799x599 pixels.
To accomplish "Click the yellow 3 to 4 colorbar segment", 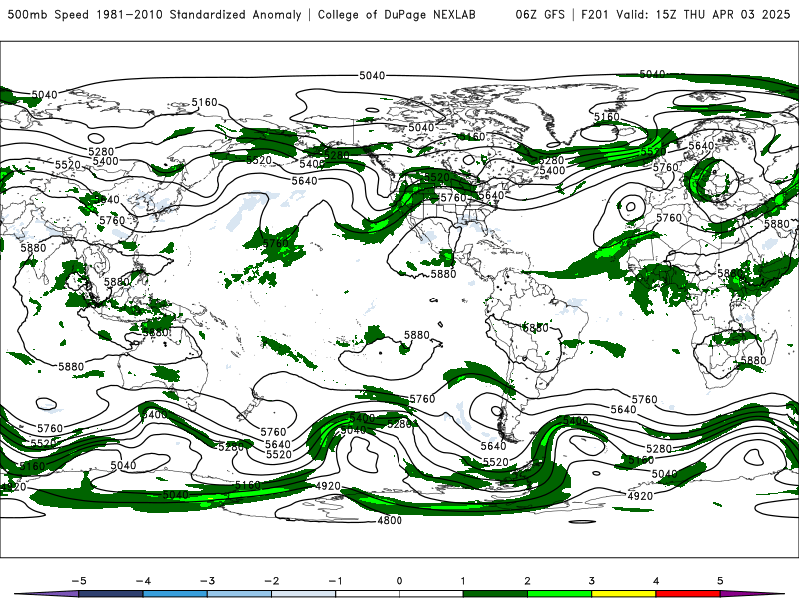I will [623, 594].
